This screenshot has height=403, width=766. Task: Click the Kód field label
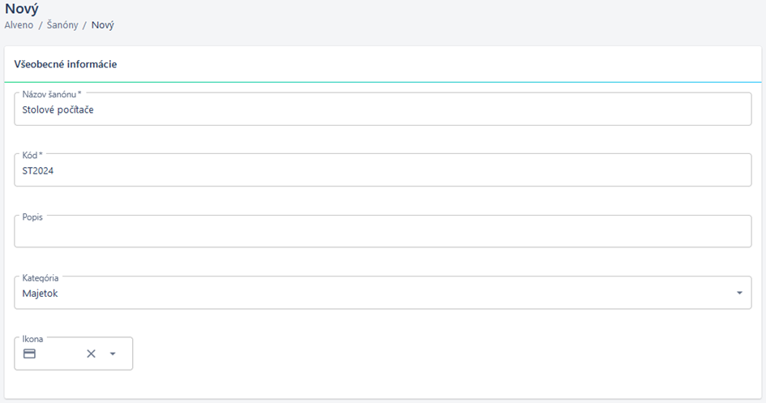(x=32, y=156)
